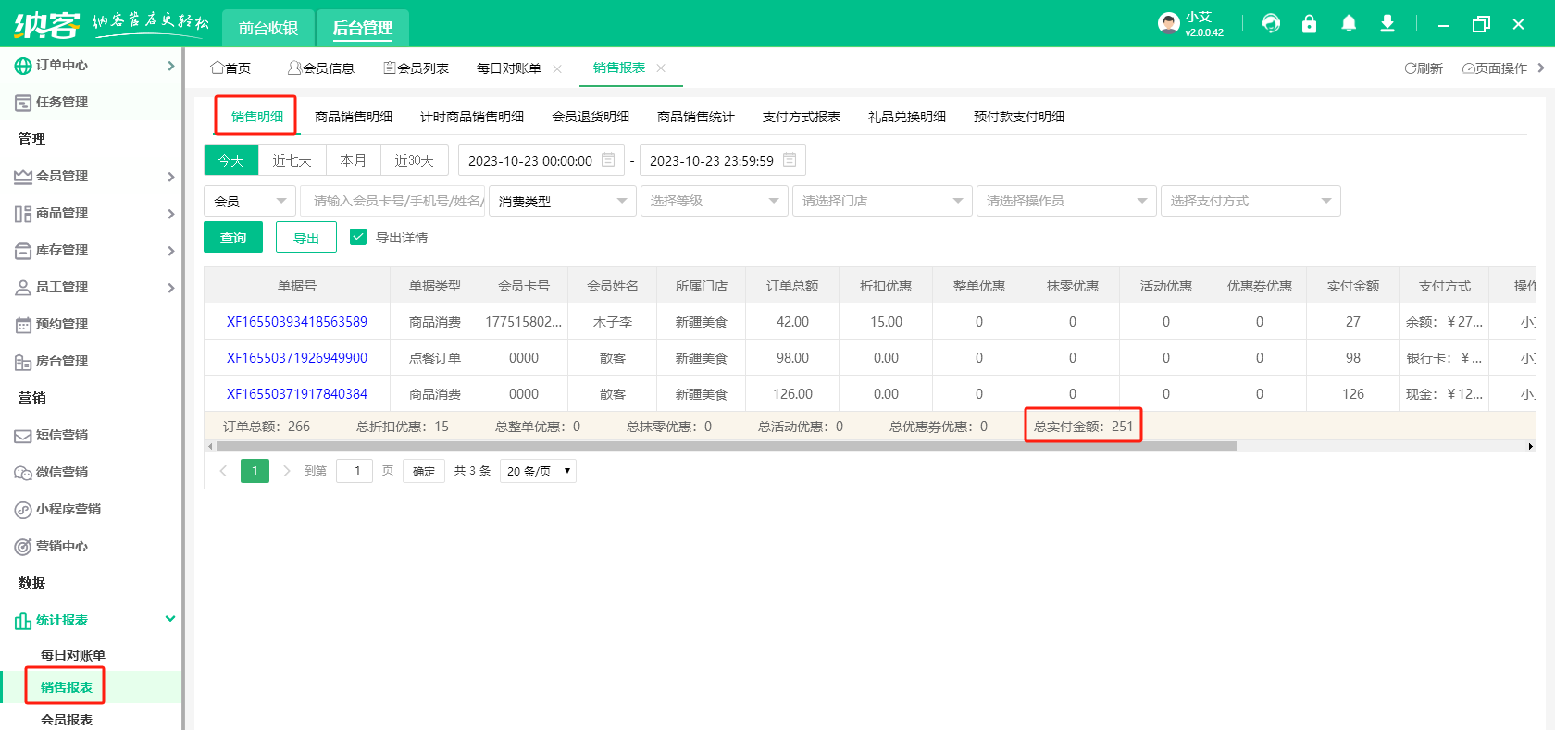The width and height of the screenshot is (1555, 730).
Task: Click the 微信营销 chat icon
Action: tap(23, 473)
